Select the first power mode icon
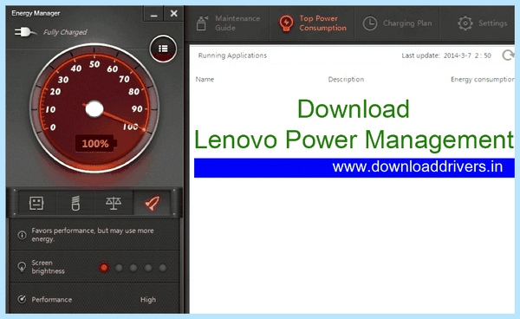 pos(36,203)
